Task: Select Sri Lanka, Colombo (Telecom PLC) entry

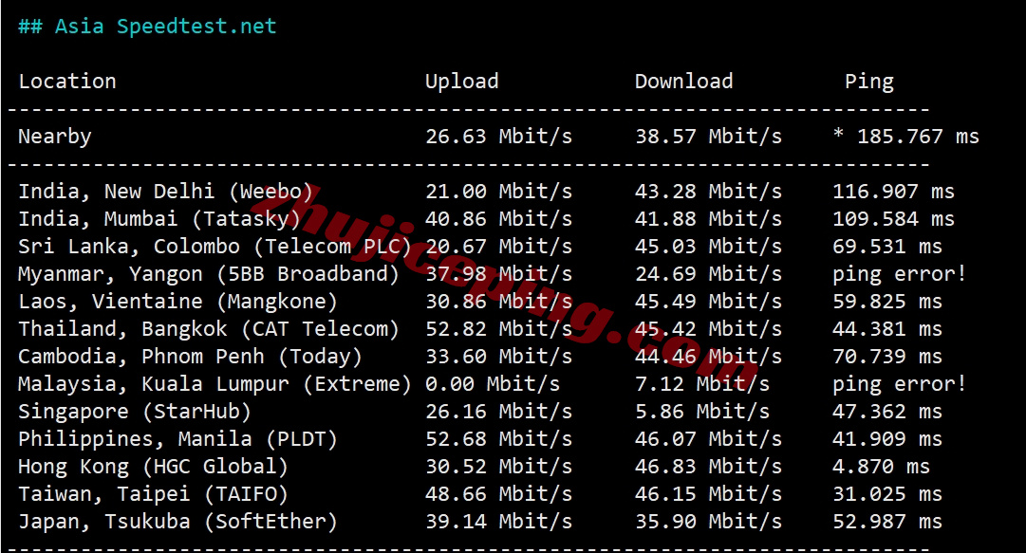Action: 215,247
